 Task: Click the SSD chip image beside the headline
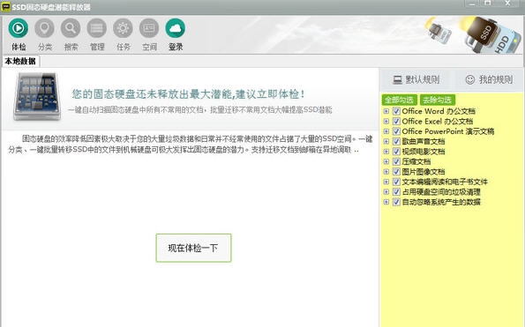tap(37, 97)
